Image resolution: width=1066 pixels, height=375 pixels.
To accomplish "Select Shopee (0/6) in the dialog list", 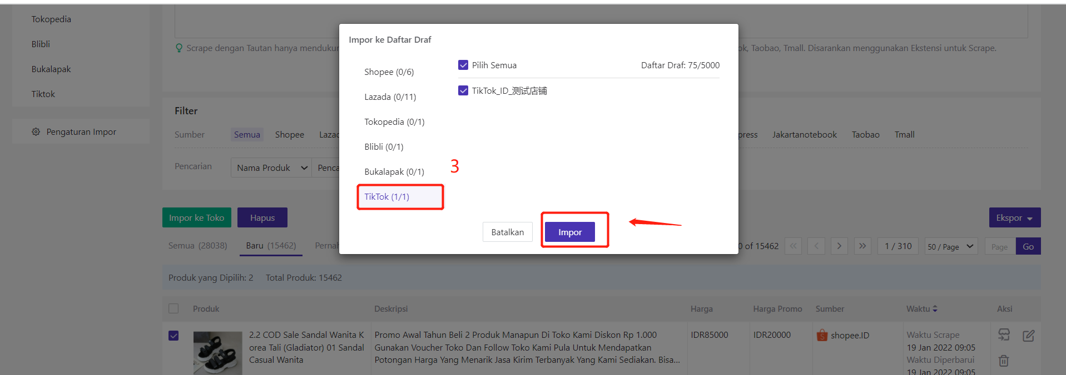I will 389,72.
